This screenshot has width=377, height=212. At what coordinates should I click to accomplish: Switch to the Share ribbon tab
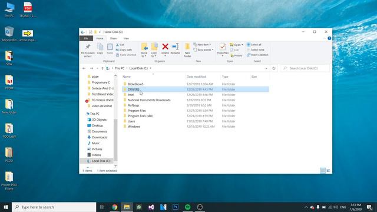[x=113, y=38]
